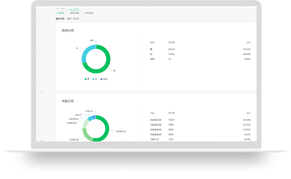Expand the sidebar section with down chevron
291x179 pixels.
click(x=42, y=140)
